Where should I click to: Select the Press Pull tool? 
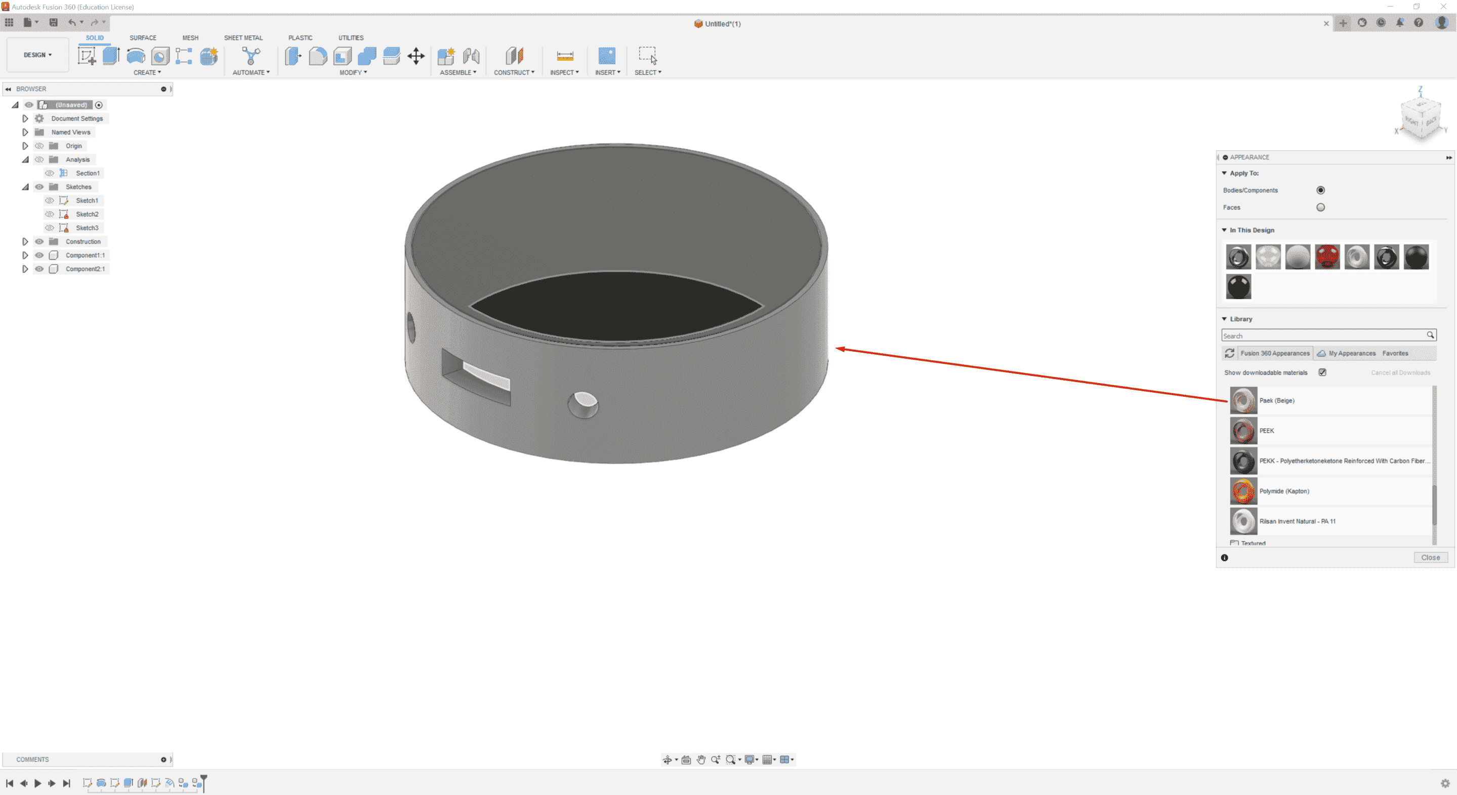293,56
